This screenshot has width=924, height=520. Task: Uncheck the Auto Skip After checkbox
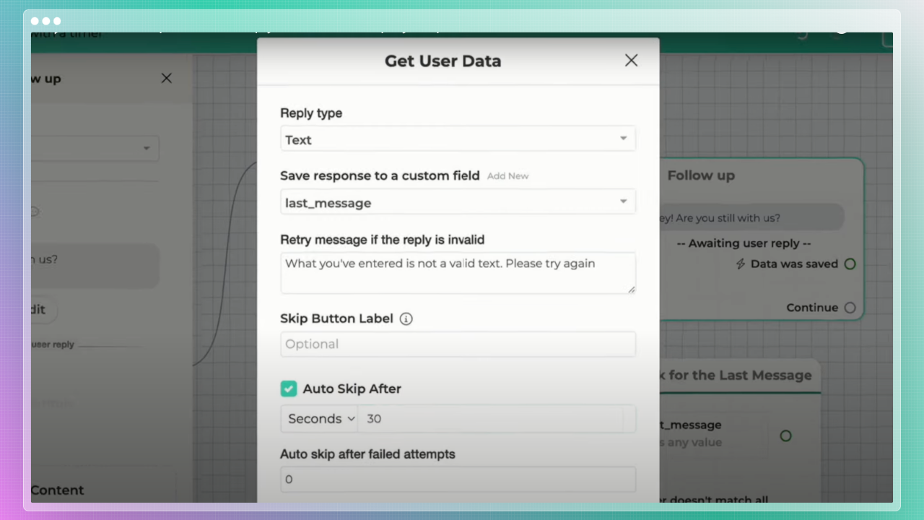click(289, 389)
